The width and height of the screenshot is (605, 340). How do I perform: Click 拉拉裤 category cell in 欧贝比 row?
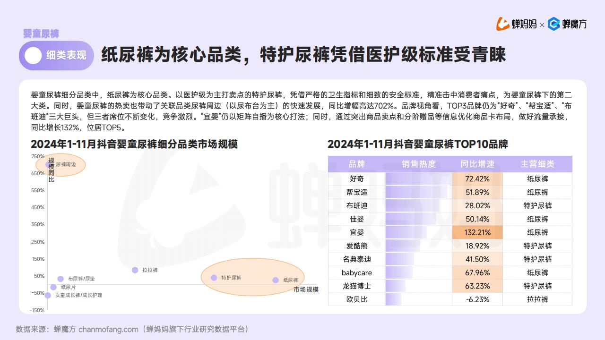[537, 299]
